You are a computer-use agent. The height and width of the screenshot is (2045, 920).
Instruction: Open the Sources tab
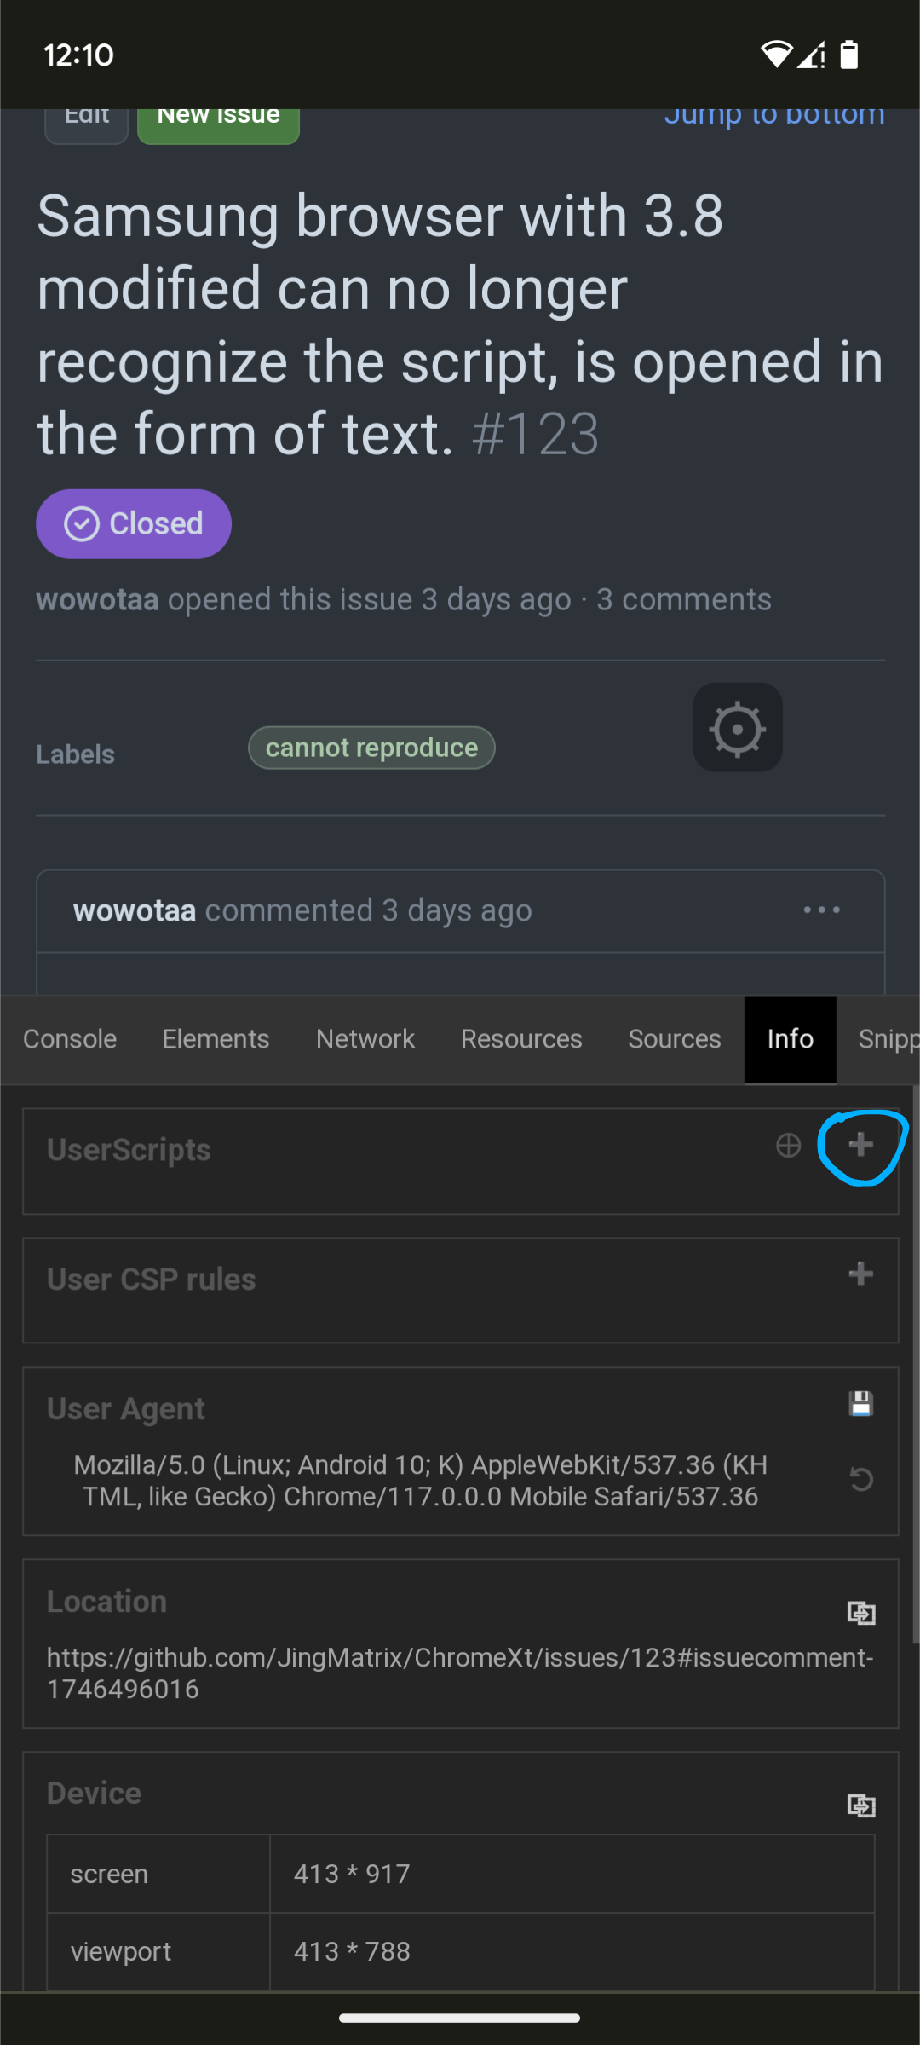pos(674,1039)
